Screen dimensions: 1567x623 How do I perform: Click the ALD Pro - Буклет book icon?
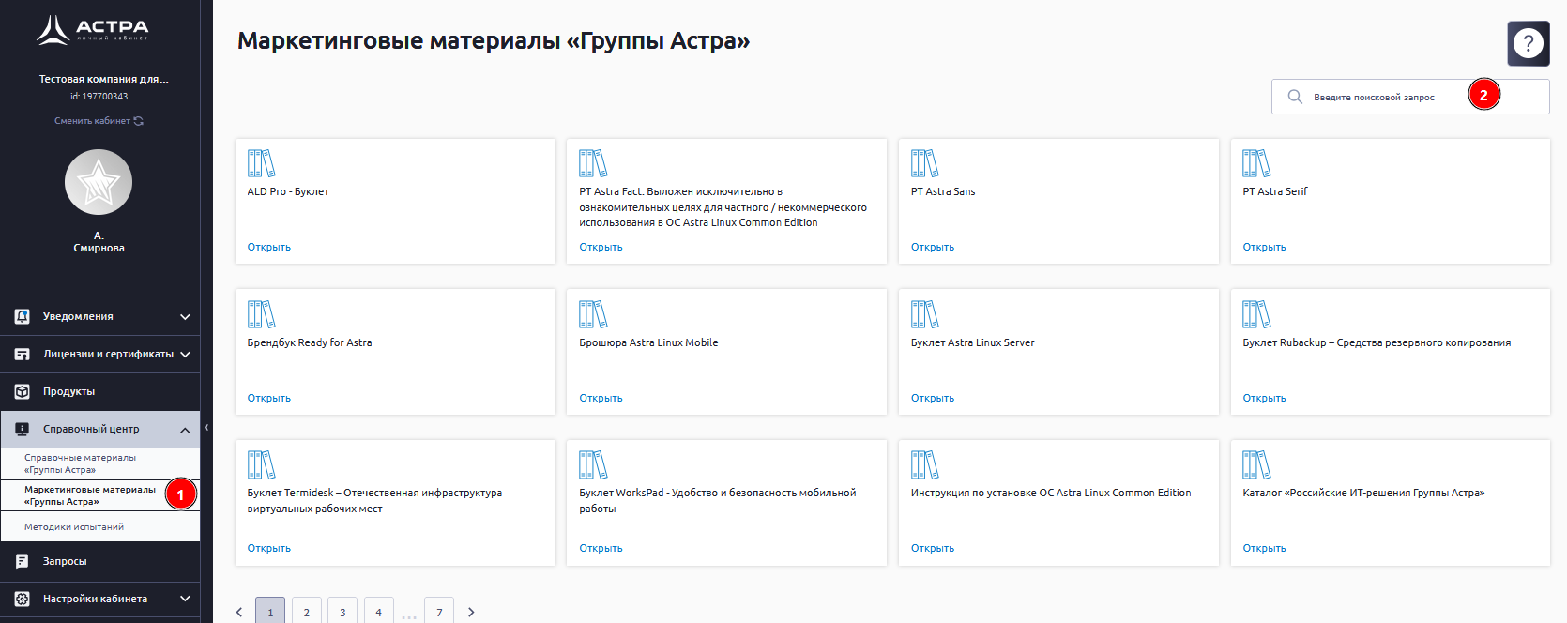pyautogui.click(x=261, y=163)
